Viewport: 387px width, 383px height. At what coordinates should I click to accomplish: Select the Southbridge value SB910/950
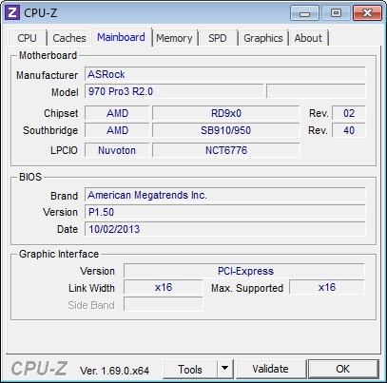225,130
